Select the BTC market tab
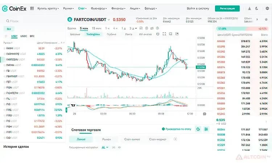 click(x=32, y=36)
